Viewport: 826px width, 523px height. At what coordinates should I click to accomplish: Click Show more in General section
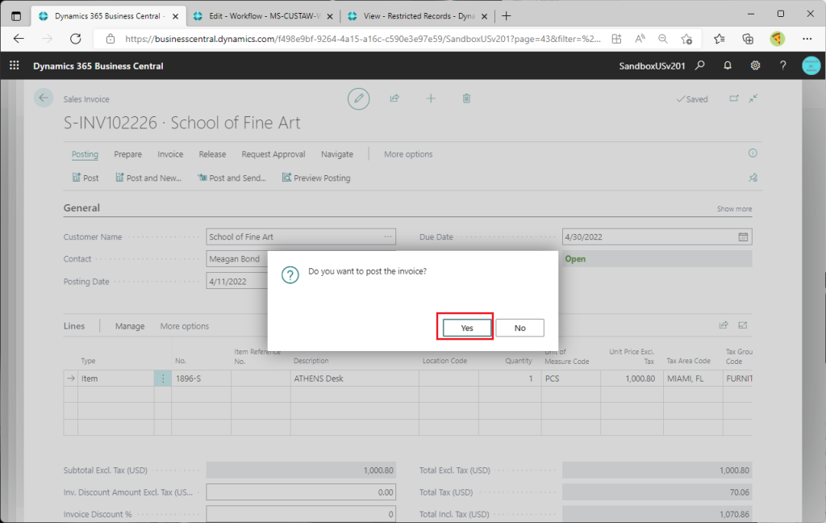(x=734, y=209)
